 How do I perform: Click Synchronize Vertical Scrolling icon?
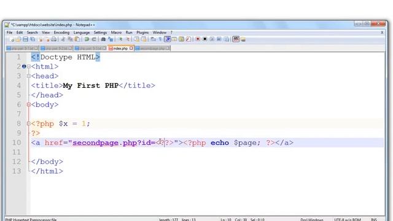136,39
